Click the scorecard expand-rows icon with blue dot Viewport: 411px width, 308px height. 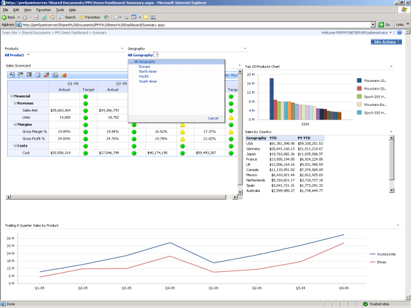21,75
